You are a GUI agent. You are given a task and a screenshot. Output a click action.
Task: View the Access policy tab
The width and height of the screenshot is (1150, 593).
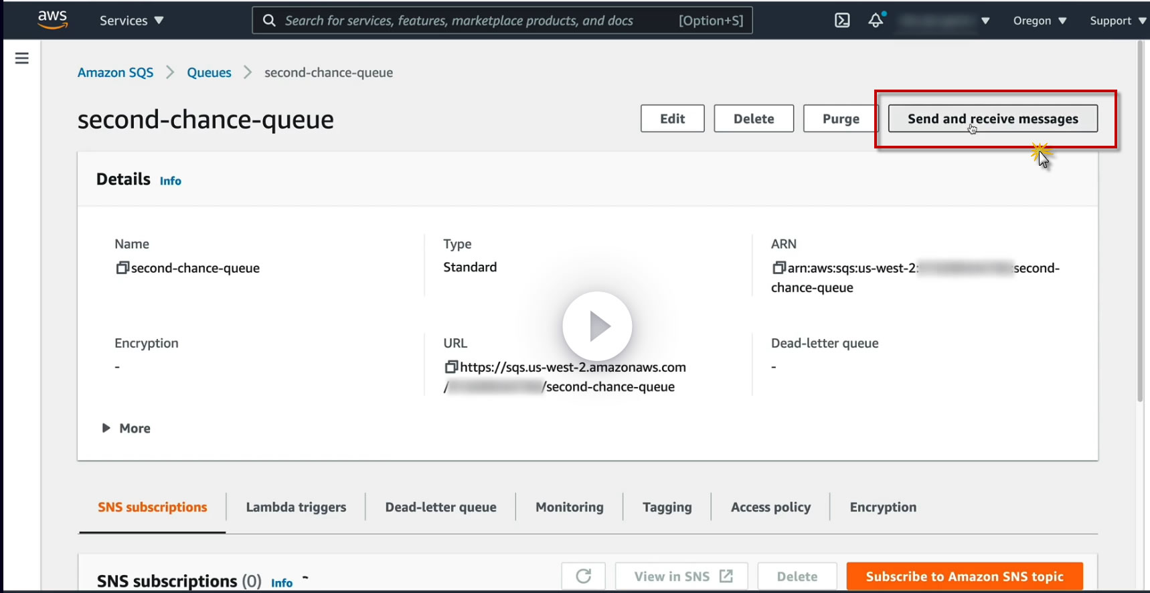(770, 507)
